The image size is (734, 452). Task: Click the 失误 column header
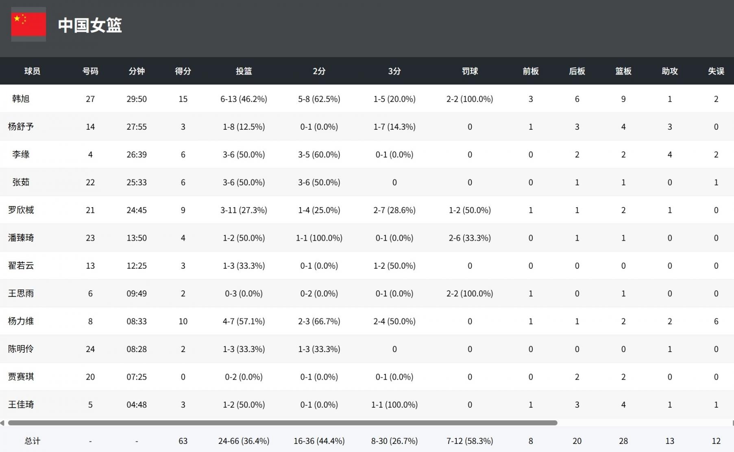tap(716, 71)
